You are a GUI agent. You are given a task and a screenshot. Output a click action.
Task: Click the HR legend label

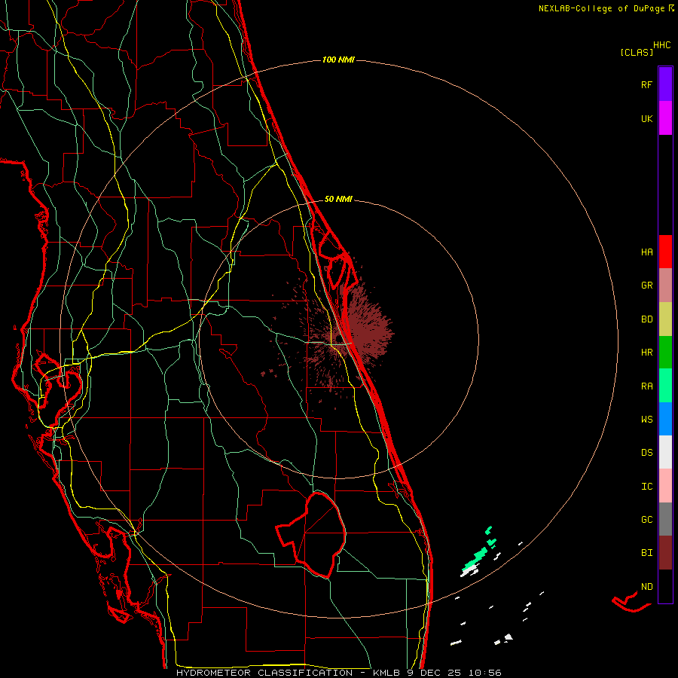tap(646, 353)
